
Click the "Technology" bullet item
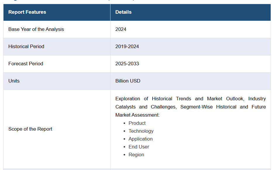(x=141, y=131)
